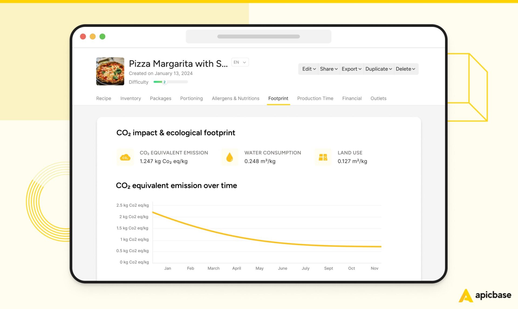The width and height of the screenshot is (518, 309).
Task: Select the Footprint tab
Action: (278, 98)
